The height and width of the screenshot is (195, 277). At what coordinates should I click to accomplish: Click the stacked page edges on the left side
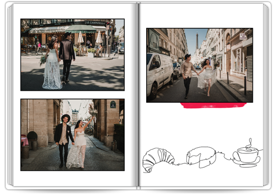[10, 95]
